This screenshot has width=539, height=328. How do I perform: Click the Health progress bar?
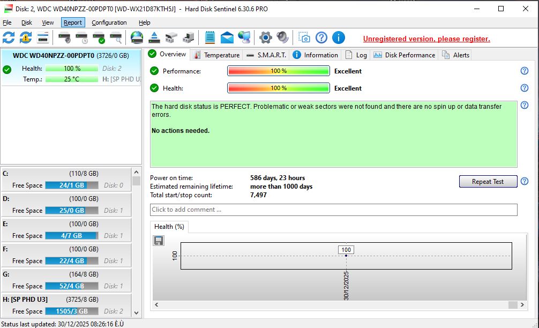tap(278, 88)
